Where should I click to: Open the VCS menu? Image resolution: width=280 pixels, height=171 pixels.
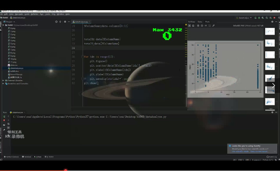pos(53,14)
